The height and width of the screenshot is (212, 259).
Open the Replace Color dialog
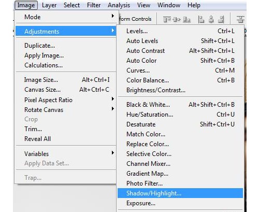pos(180,144)
